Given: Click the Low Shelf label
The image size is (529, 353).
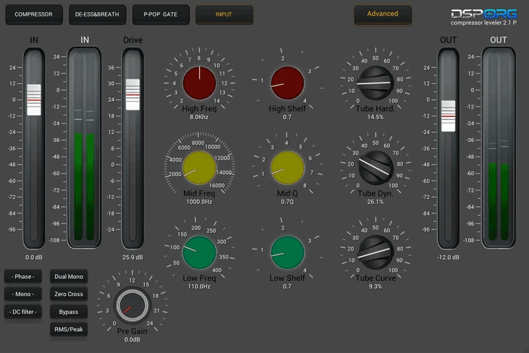Looking at the screenshot, I should [x=287, y=278].
